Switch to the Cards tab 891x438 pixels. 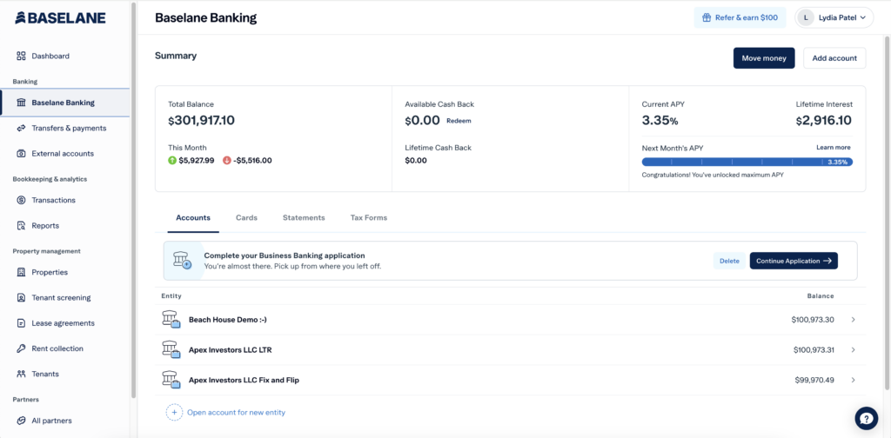(x=246, y=218)
